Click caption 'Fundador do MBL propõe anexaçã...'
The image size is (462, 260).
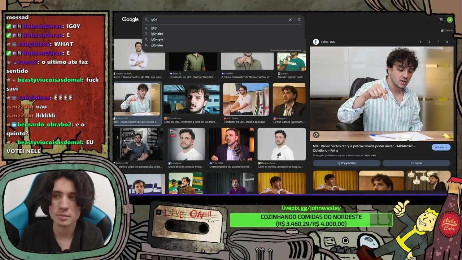coord(245,122)
